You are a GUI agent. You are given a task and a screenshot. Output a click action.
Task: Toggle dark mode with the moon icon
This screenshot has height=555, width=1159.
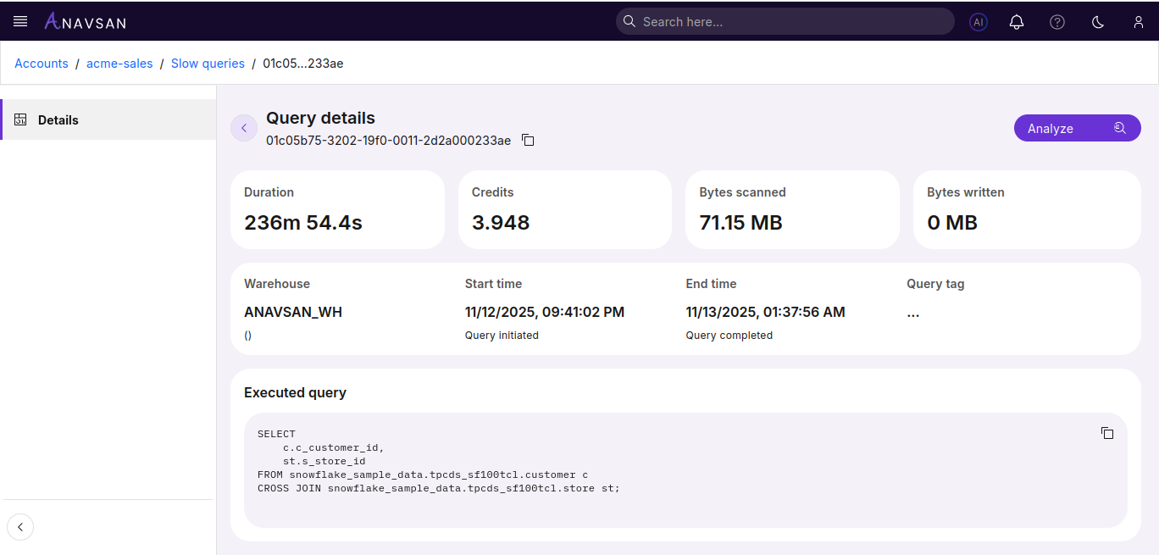pyautogui.click(x=1097, y=21)
